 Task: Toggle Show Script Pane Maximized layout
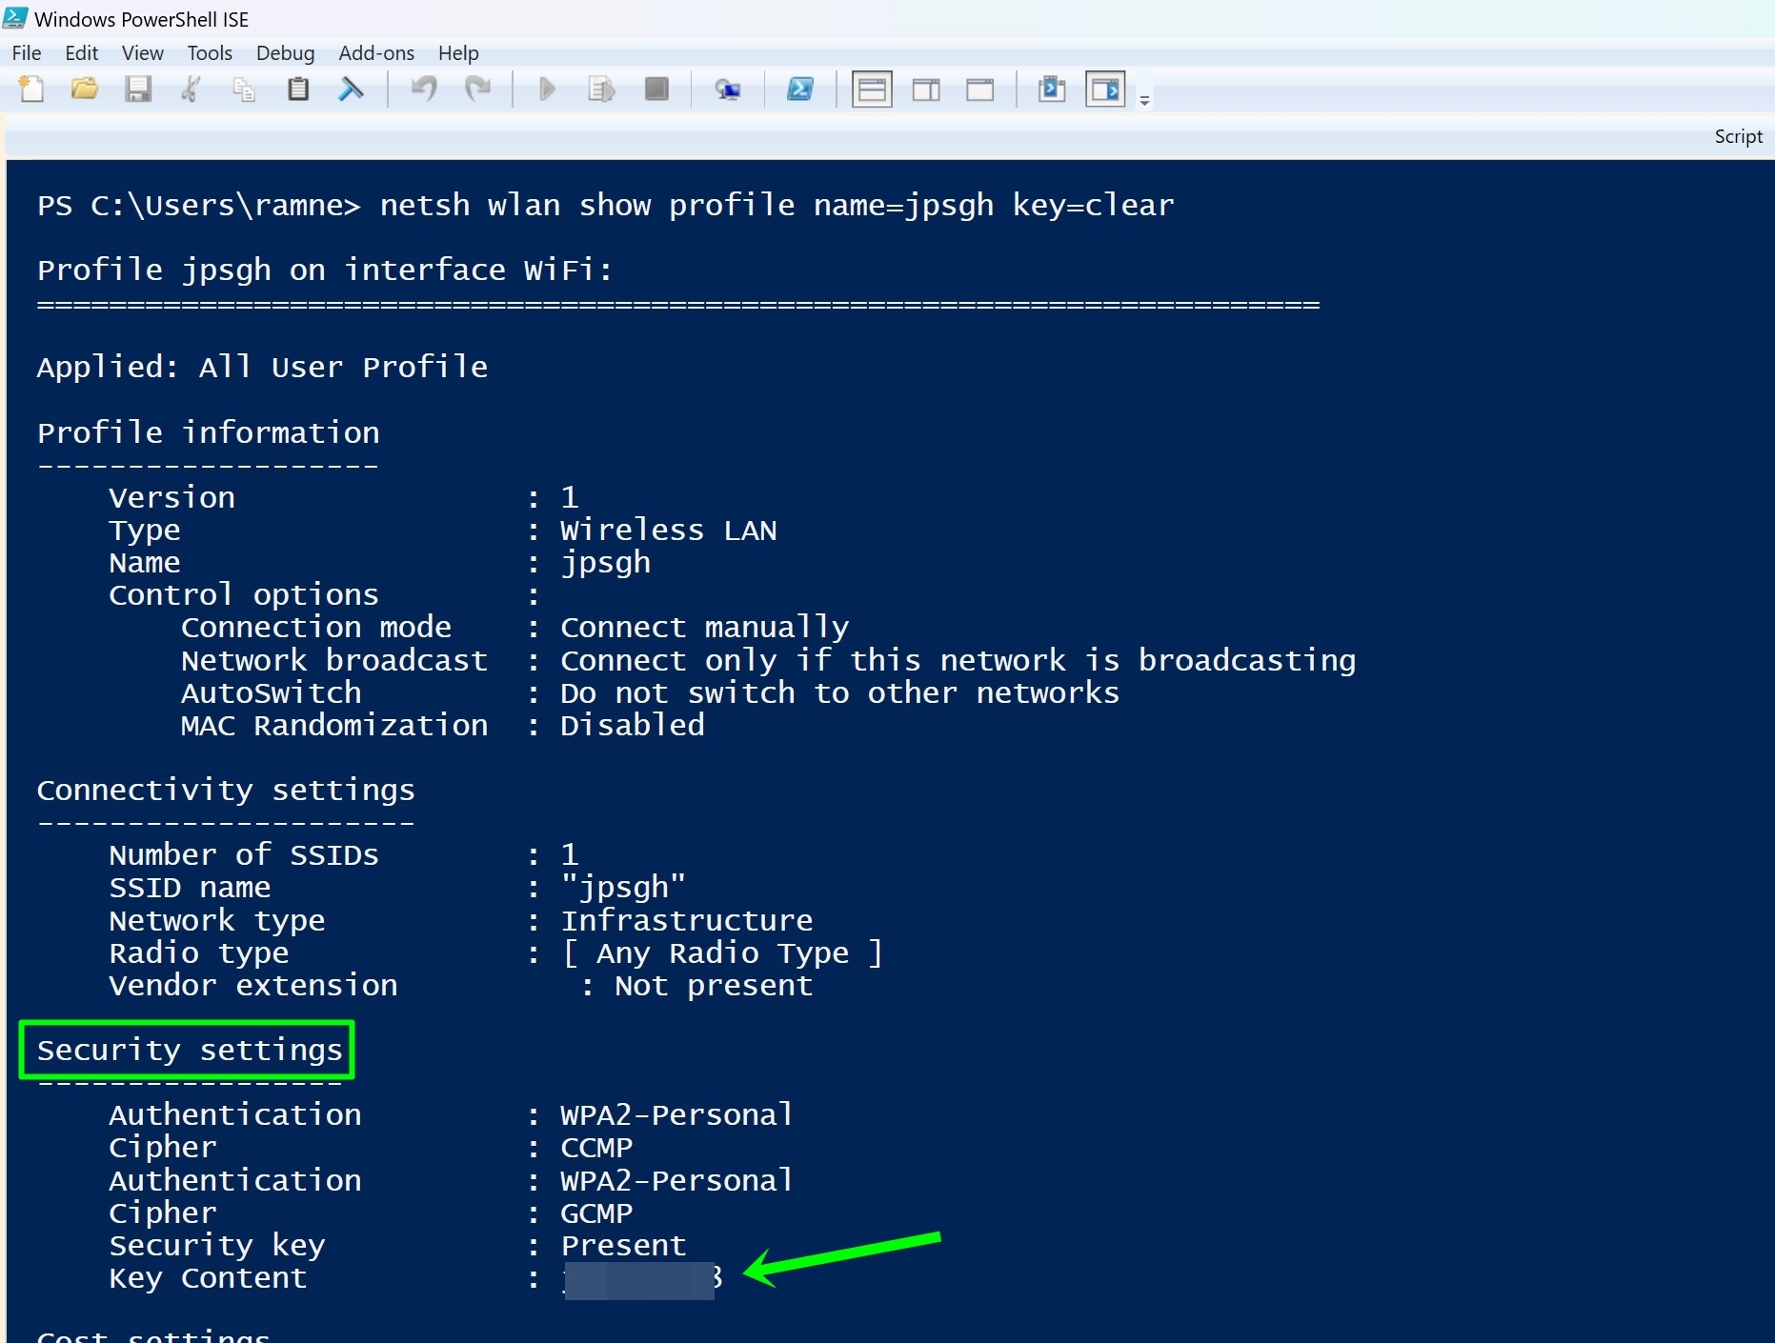point(980,89)
